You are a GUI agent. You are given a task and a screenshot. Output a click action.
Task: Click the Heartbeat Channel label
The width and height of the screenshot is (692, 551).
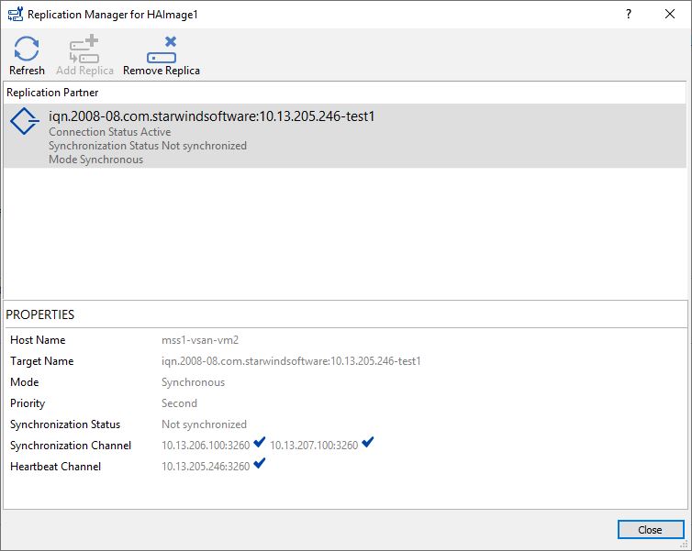click(x=56, y=467)
